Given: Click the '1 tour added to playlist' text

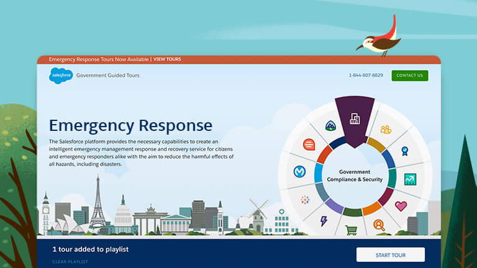Looking at the screenshot, I should pyautogui.click(x=90, y=249).
